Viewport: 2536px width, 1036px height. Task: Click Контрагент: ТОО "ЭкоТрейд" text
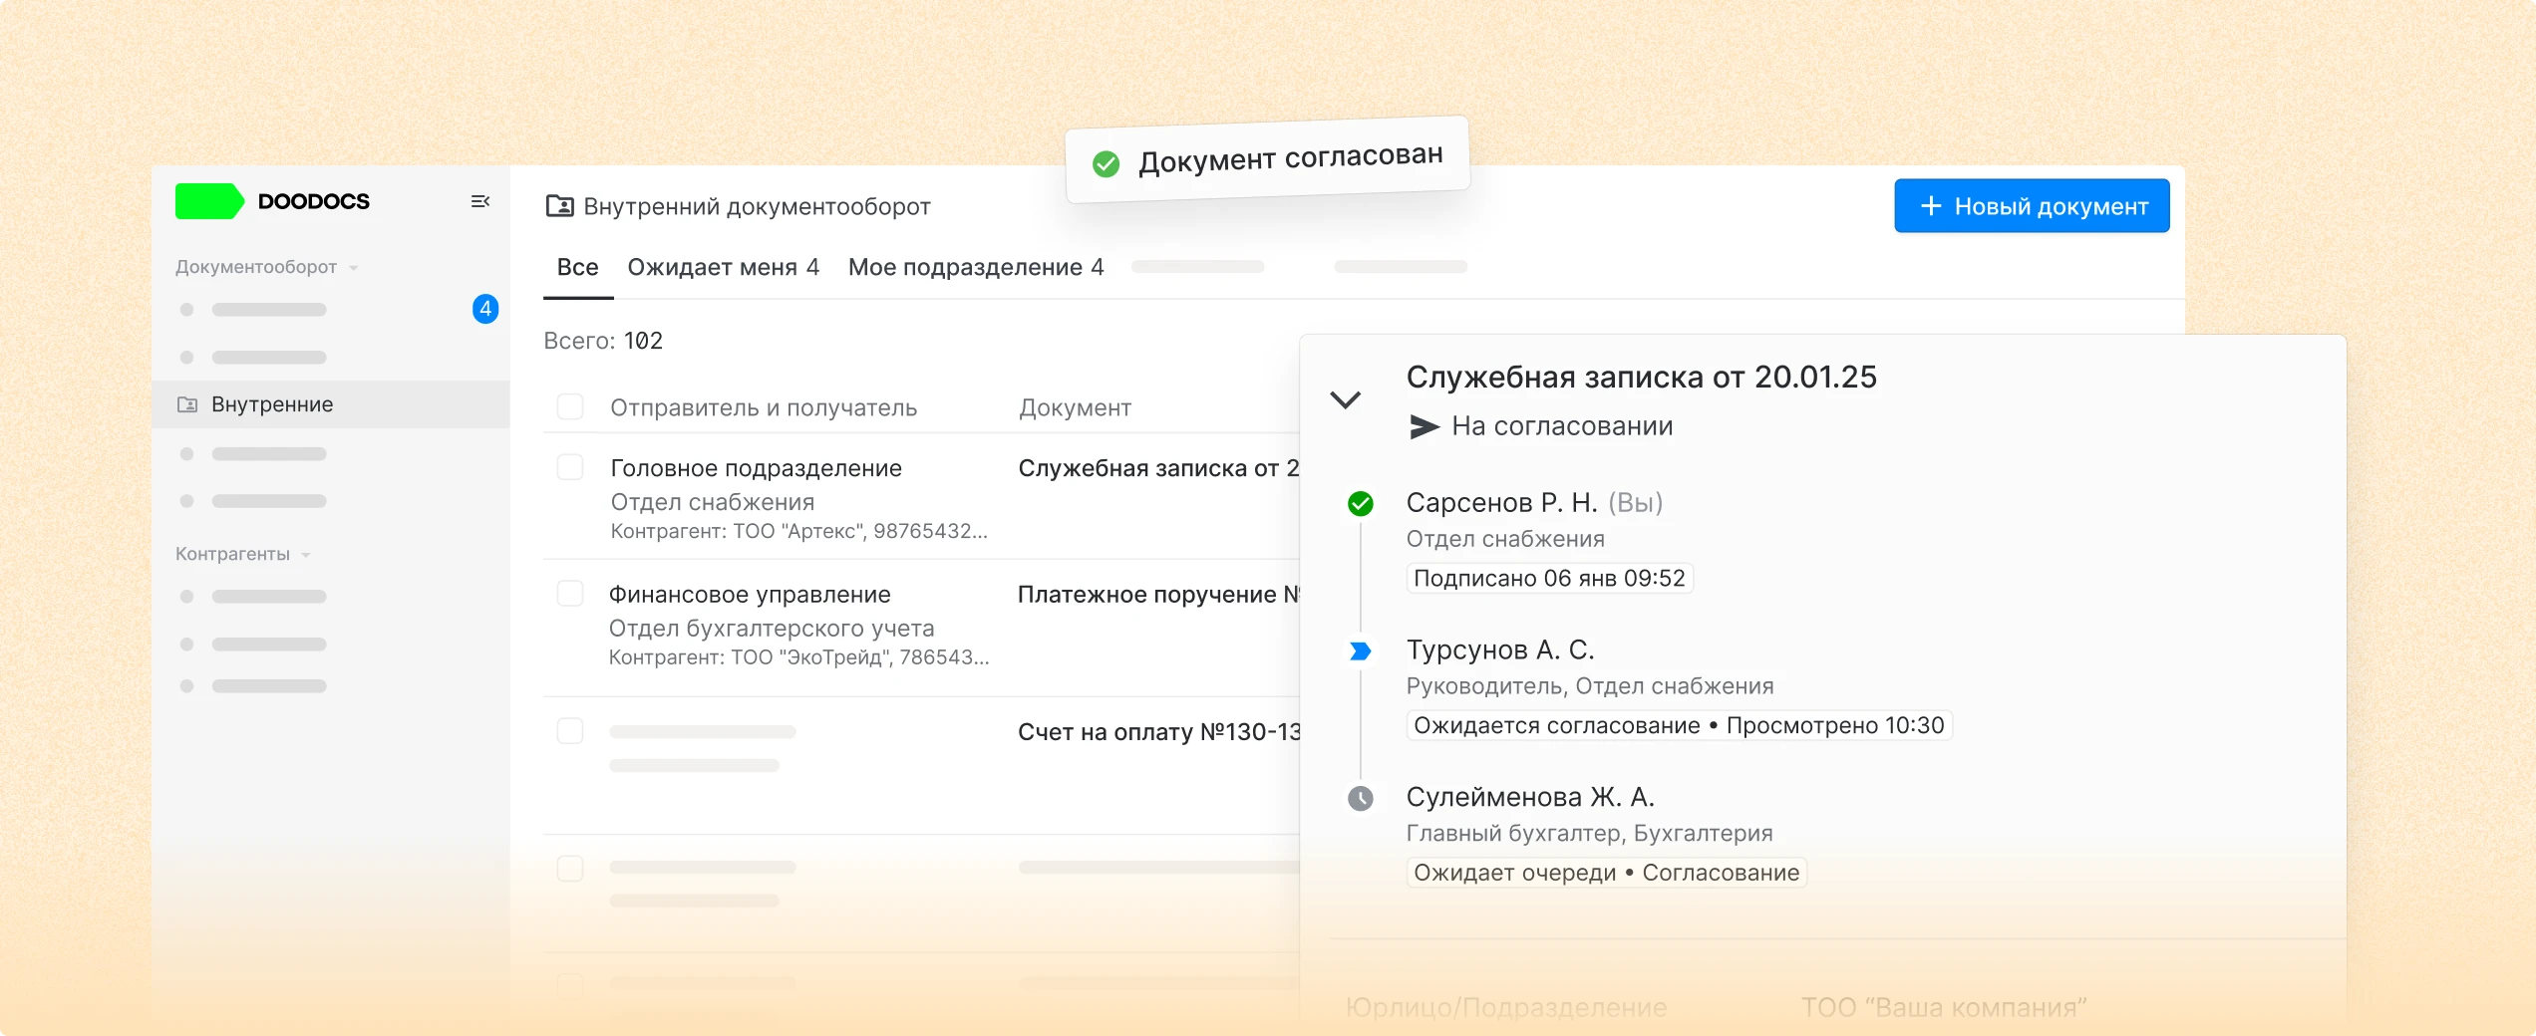click(x=798, y=657)
